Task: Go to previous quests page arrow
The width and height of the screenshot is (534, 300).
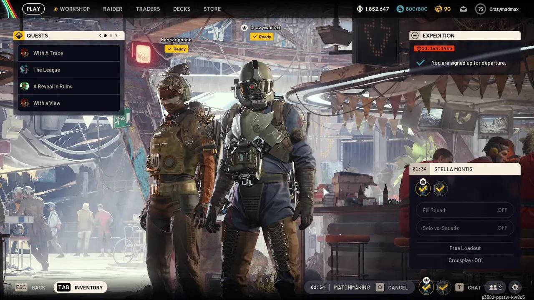Action: [100, 35]
